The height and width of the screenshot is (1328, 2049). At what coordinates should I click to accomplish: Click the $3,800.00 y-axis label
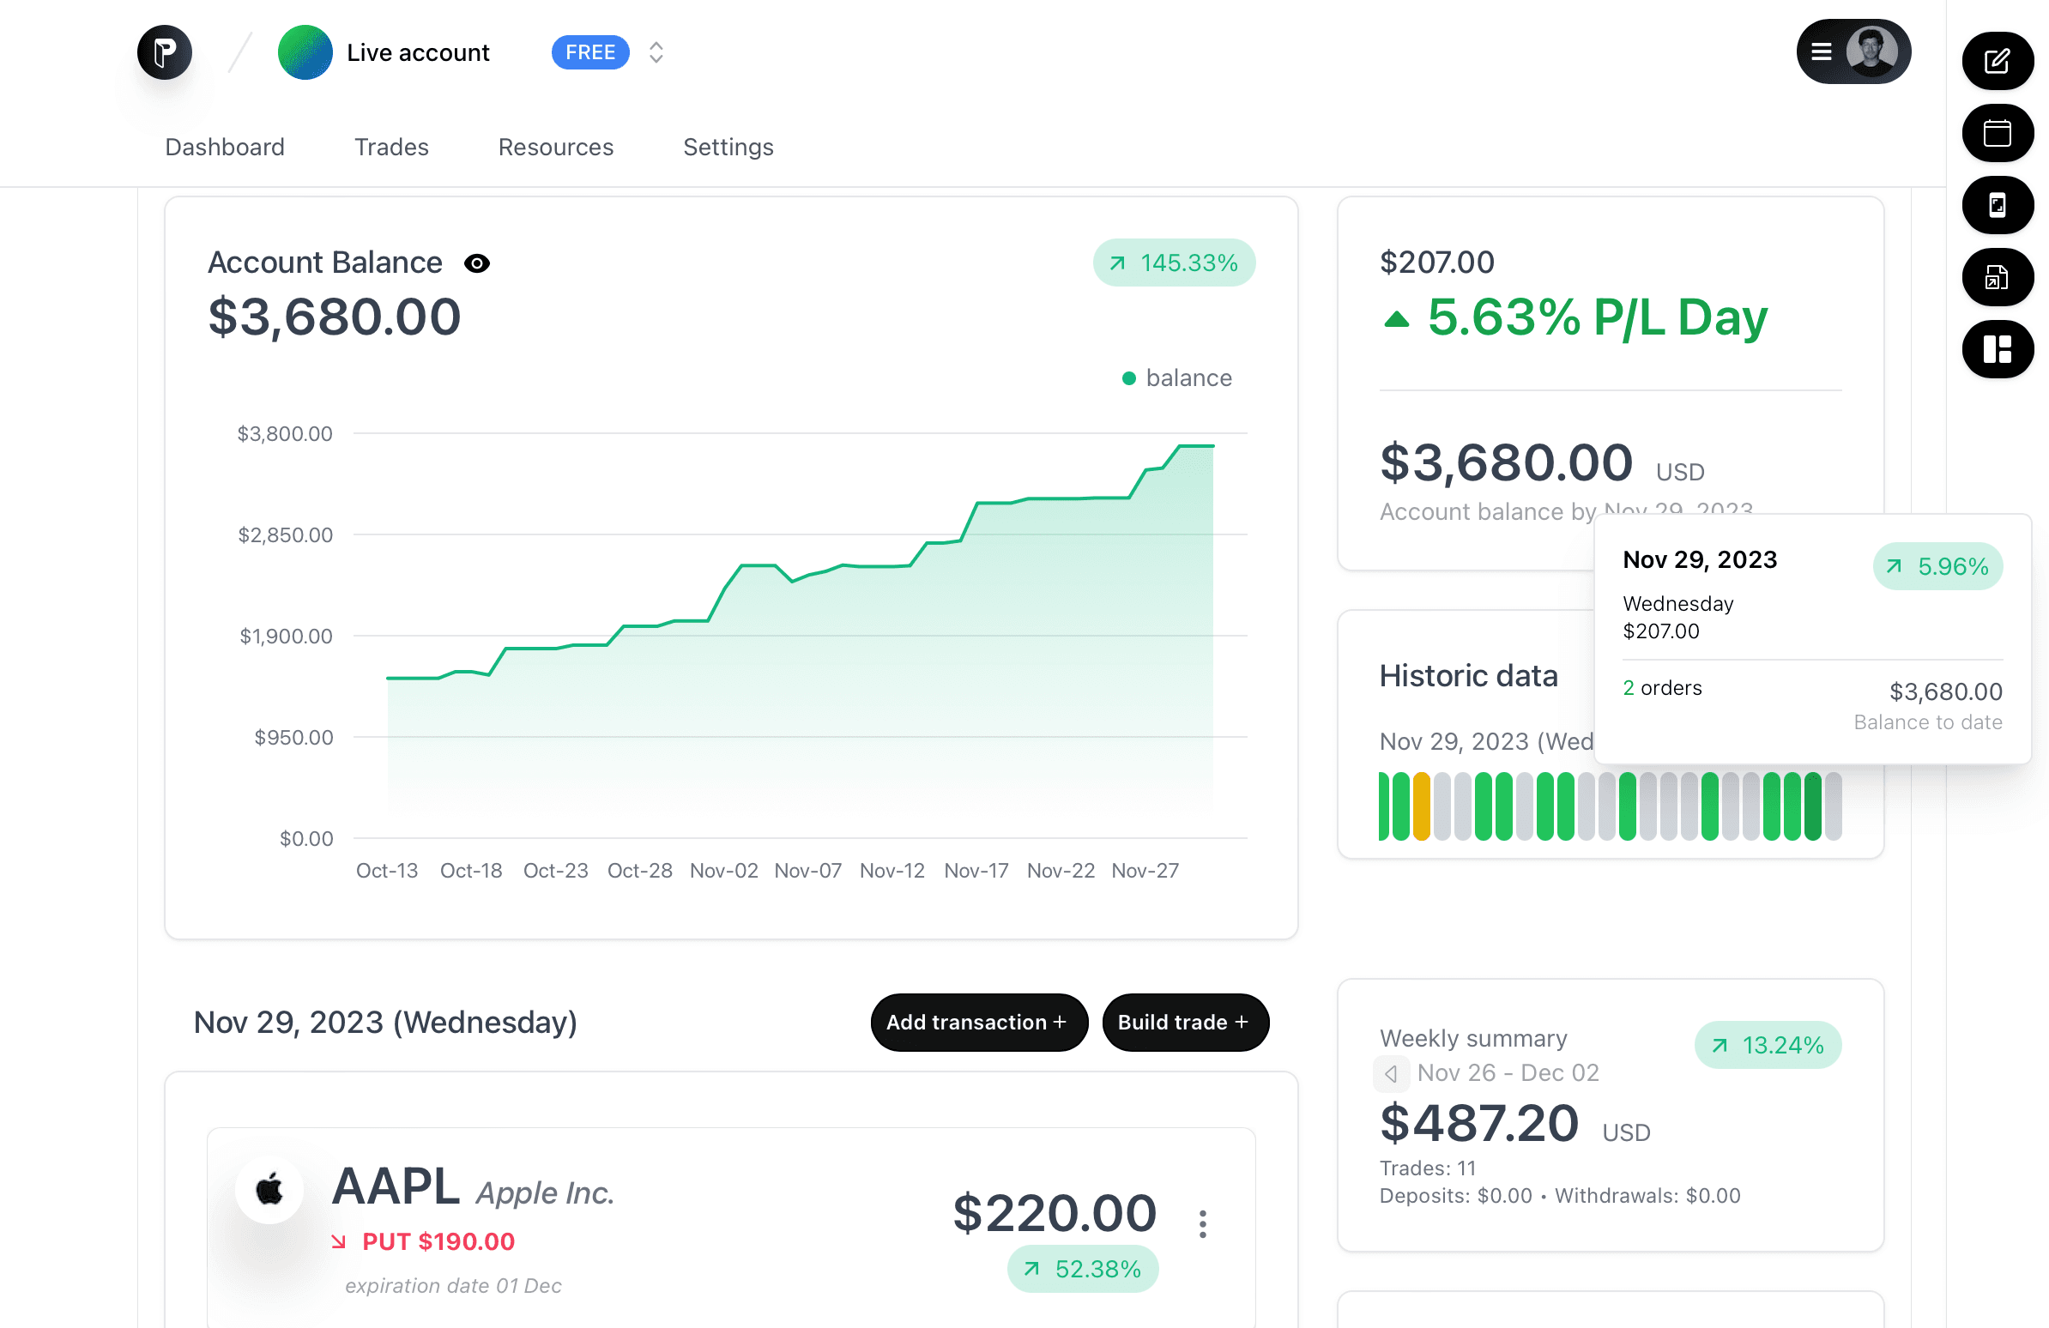pos(285,434)
